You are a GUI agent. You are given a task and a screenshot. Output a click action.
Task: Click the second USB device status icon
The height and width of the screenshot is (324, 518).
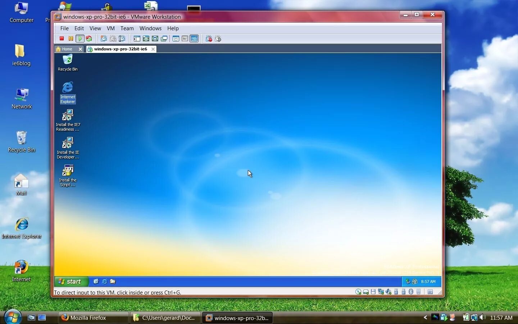(x=404, y=292)
